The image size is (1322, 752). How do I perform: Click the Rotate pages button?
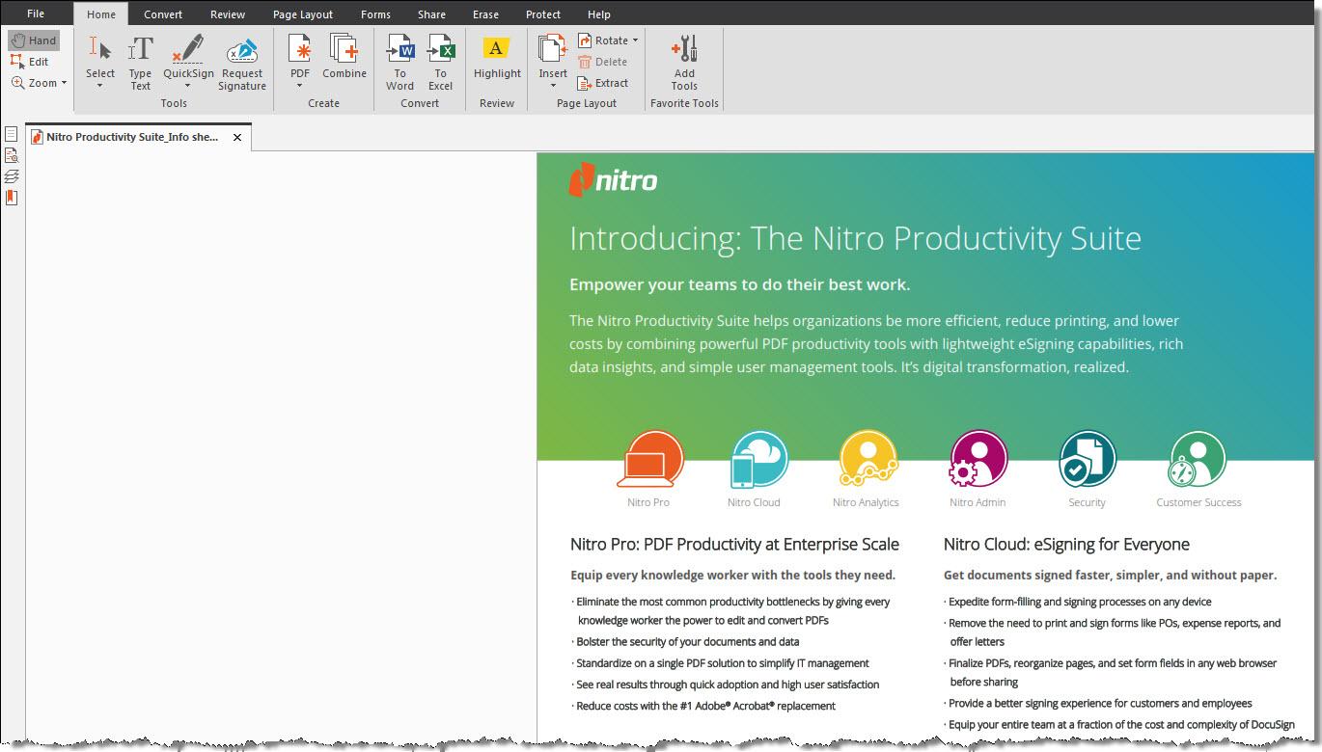[603, 40]
